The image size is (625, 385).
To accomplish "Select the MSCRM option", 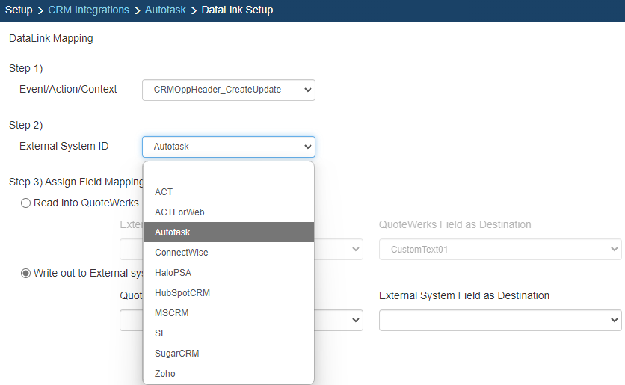I will 171,313.
